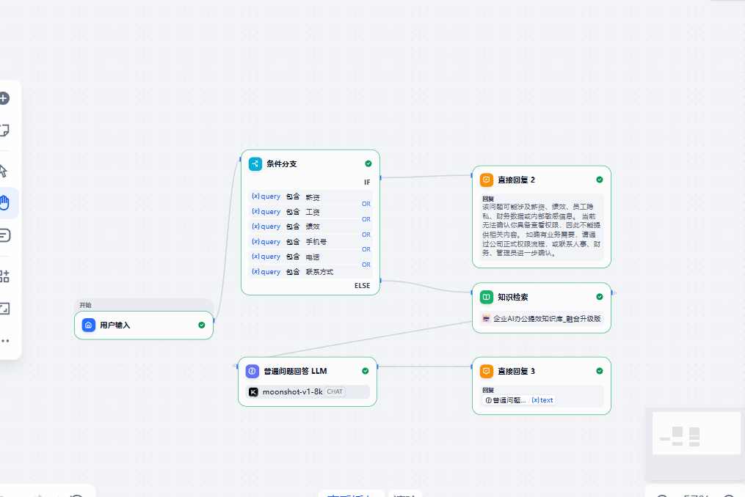Click the add node plus icon in the left toolbar
This screenshot has width=745, height=497.
click(4, 98)
